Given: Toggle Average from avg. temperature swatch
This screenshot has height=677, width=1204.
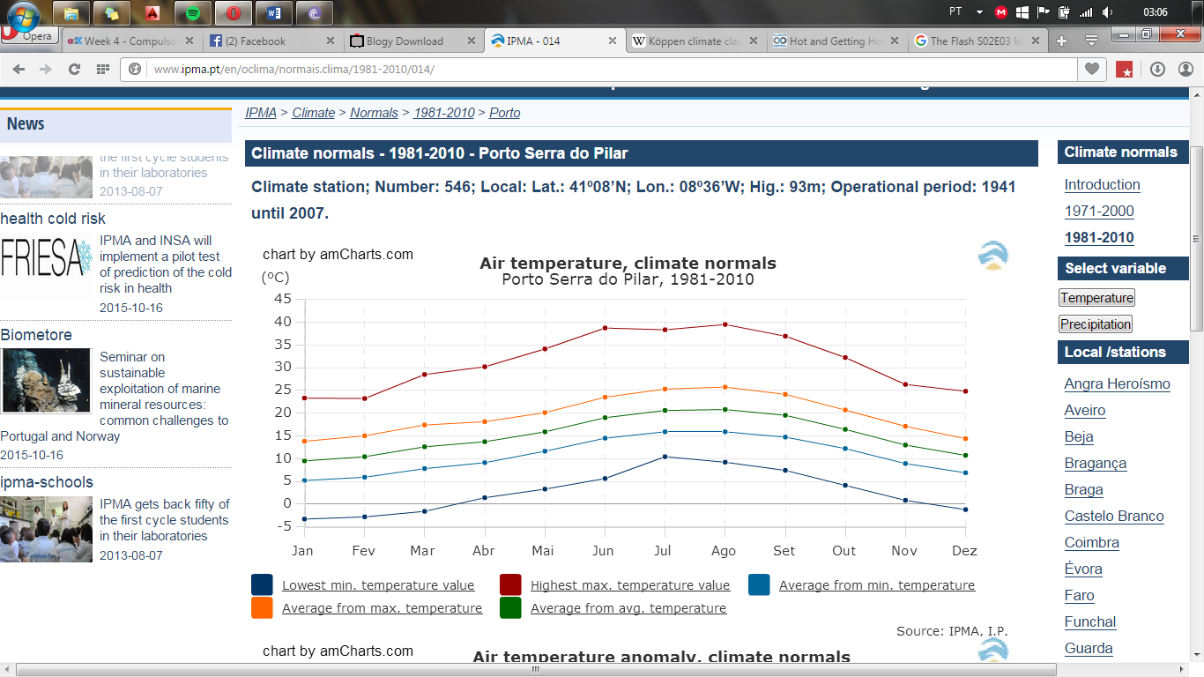Looking at the screenshot, I should (x=510, y=607).
